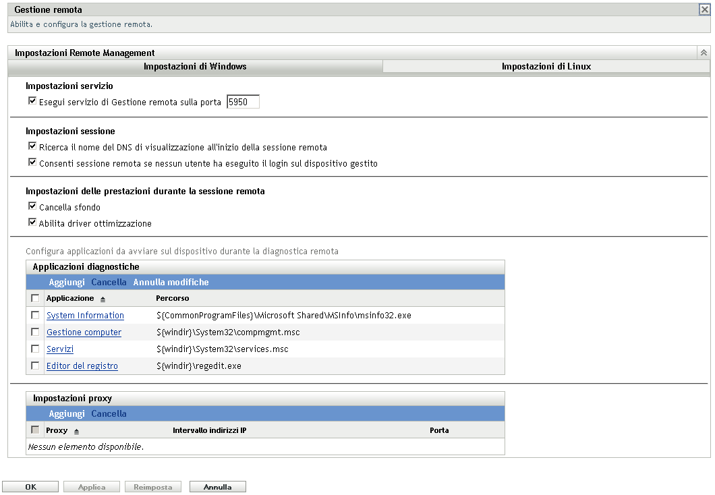Confirm settings with the OK button

[30, 486]
